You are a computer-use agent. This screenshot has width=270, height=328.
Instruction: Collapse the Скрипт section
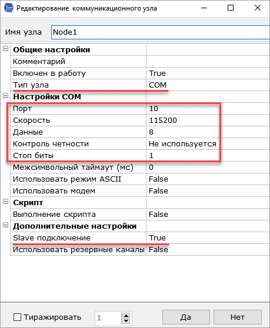[x=6, y=202]
